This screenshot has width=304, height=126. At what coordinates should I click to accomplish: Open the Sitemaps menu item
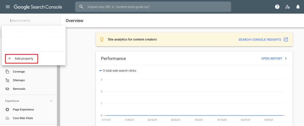[19, 80]
